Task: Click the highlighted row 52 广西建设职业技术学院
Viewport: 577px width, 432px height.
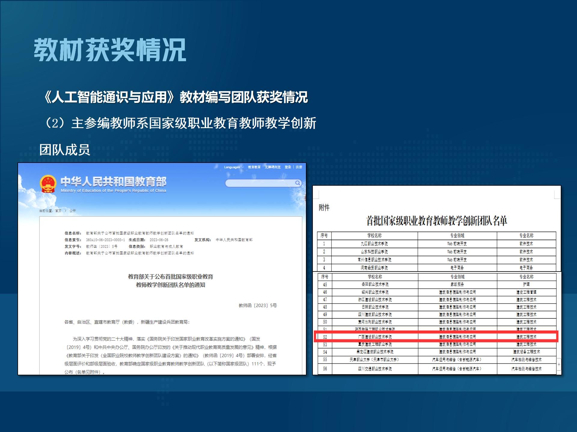Action: tap(375, 337)
